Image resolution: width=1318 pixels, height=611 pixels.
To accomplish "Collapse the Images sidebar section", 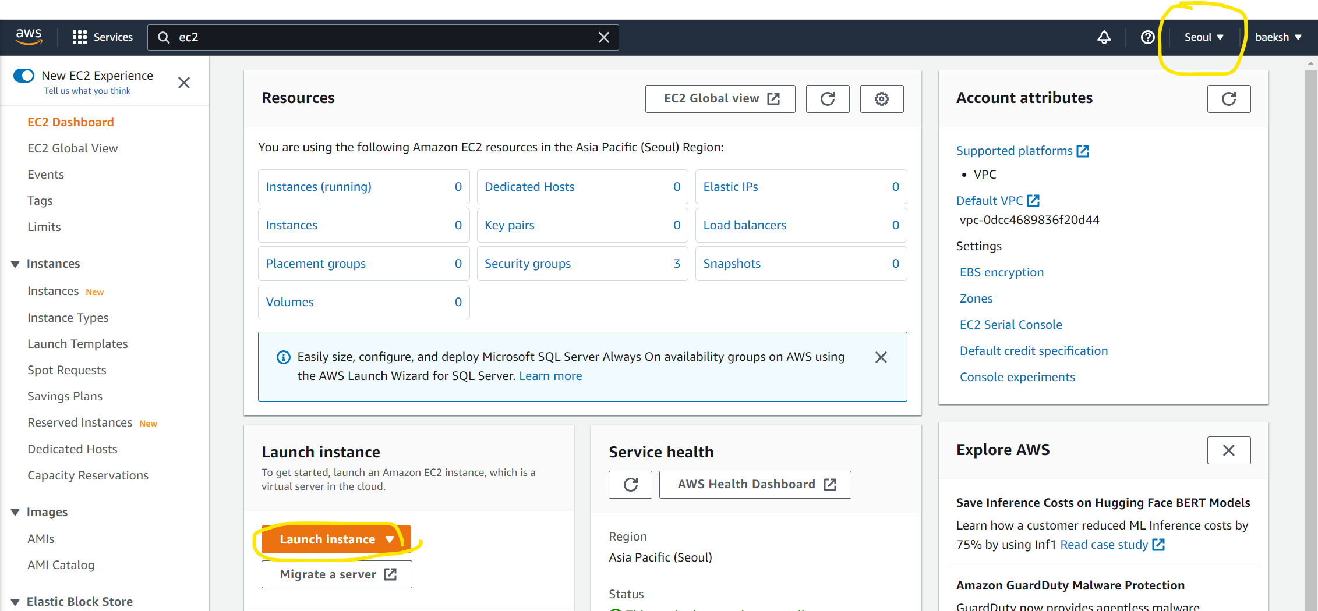I will (x=15, y=512).
